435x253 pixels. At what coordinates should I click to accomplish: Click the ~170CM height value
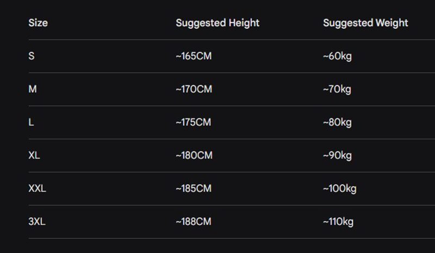click(194, 89)
